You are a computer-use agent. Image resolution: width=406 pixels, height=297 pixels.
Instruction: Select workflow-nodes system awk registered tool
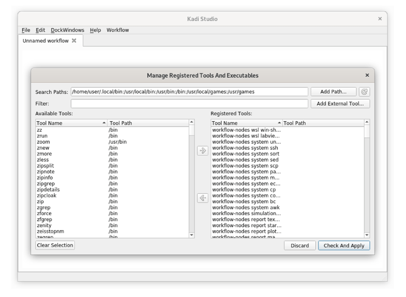click(246, 207)
